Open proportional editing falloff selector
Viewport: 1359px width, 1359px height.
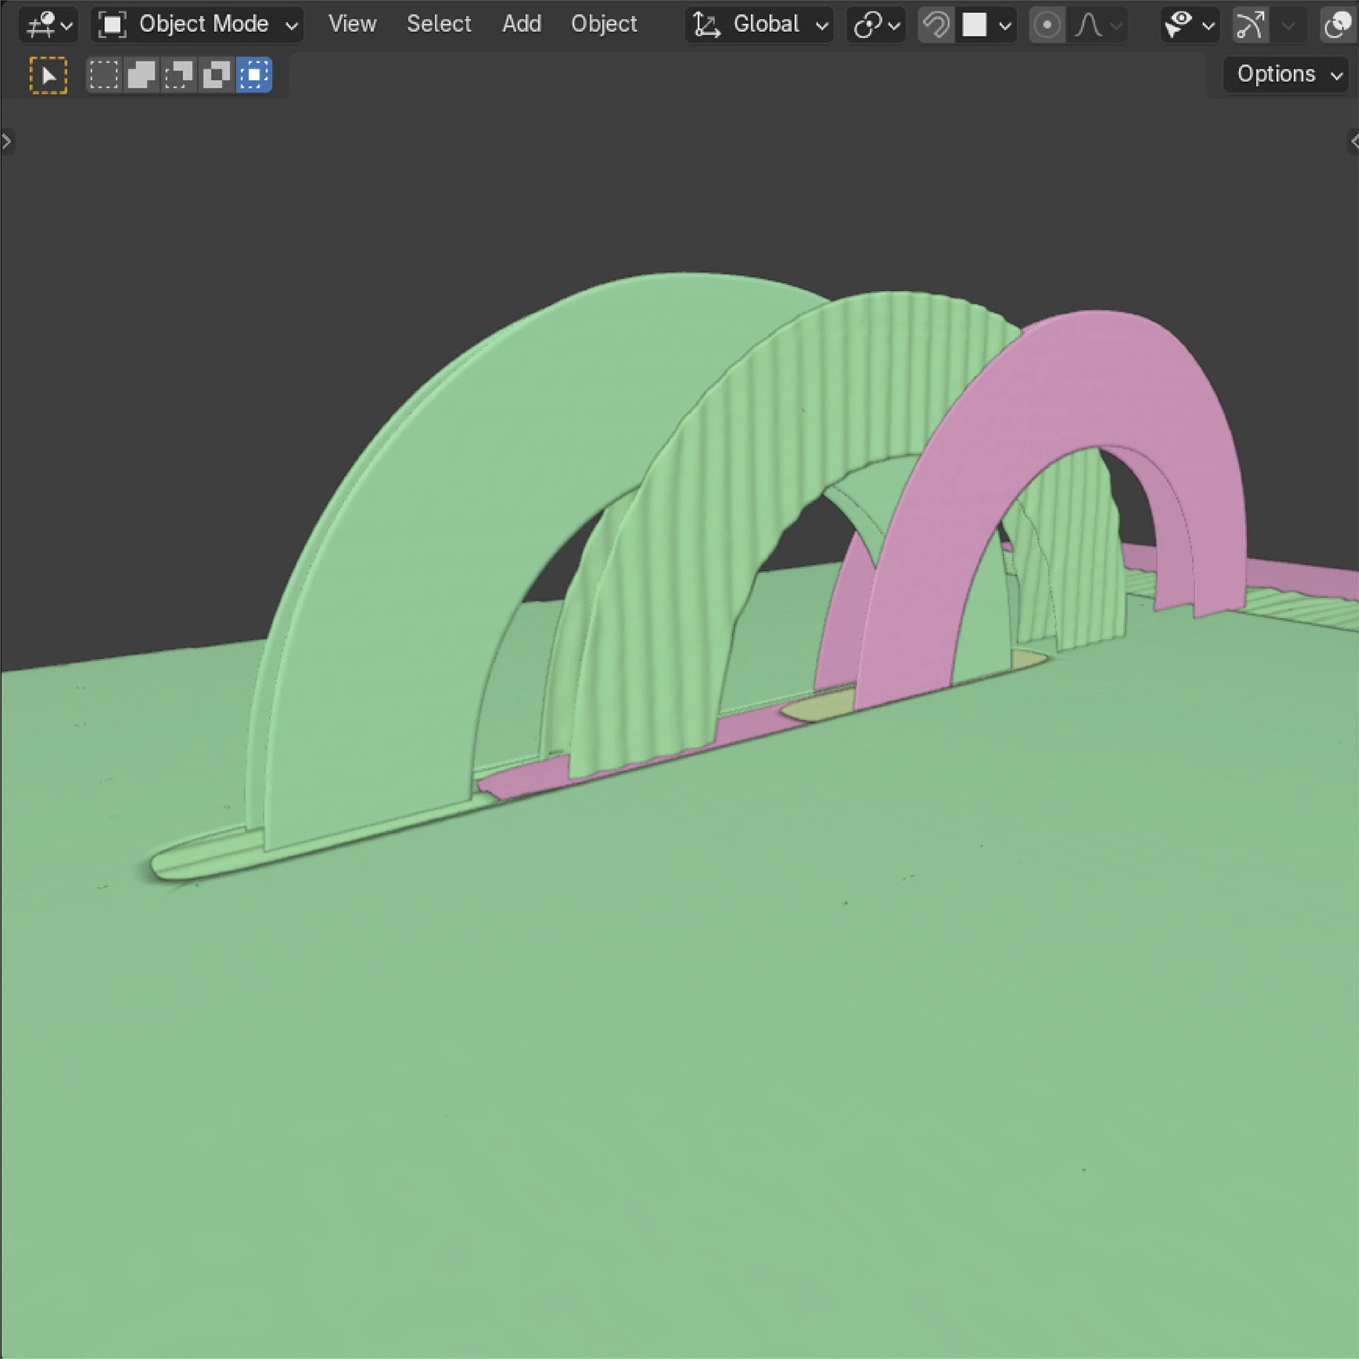coord(1098,25)
